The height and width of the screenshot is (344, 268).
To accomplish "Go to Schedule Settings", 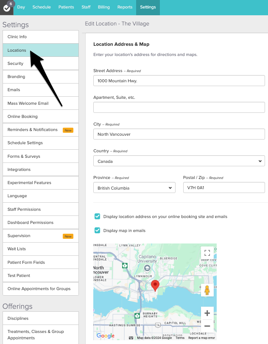I will (x=41, y=143).
